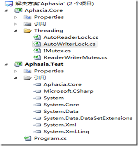The height and width of the screenshot is (146, 138).
Task: Select Properties label under Aphasia.Test
Action: tap(49, 71)
